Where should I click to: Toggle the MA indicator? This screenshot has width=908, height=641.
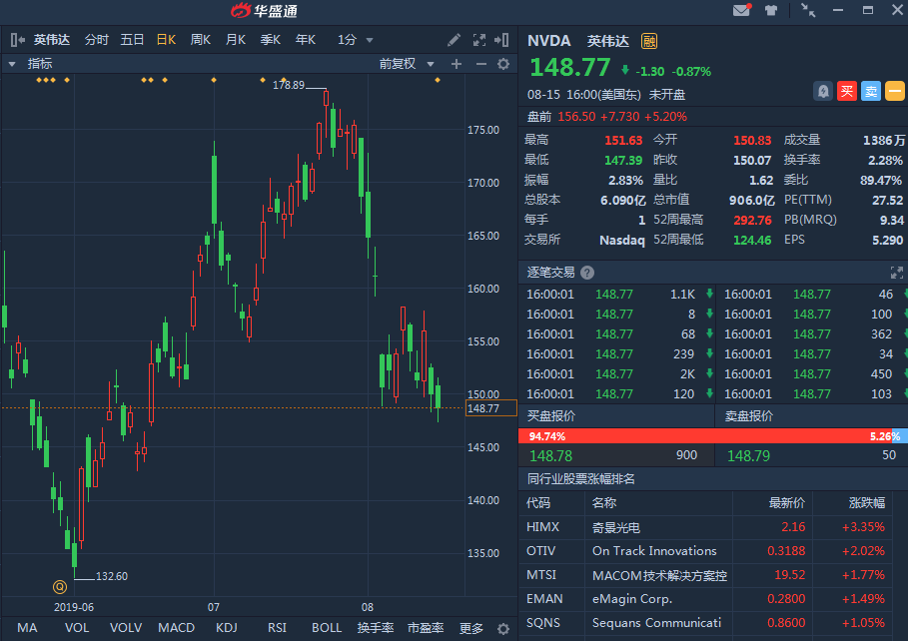click(x=27, y=628)
